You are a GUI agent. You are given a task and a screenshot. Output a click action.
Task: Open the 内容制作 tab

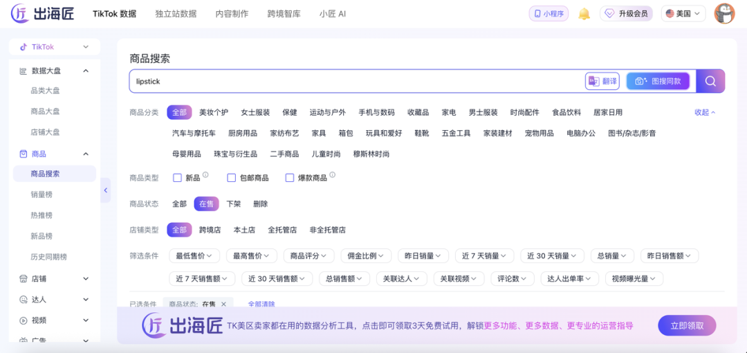tap(232, 14)
